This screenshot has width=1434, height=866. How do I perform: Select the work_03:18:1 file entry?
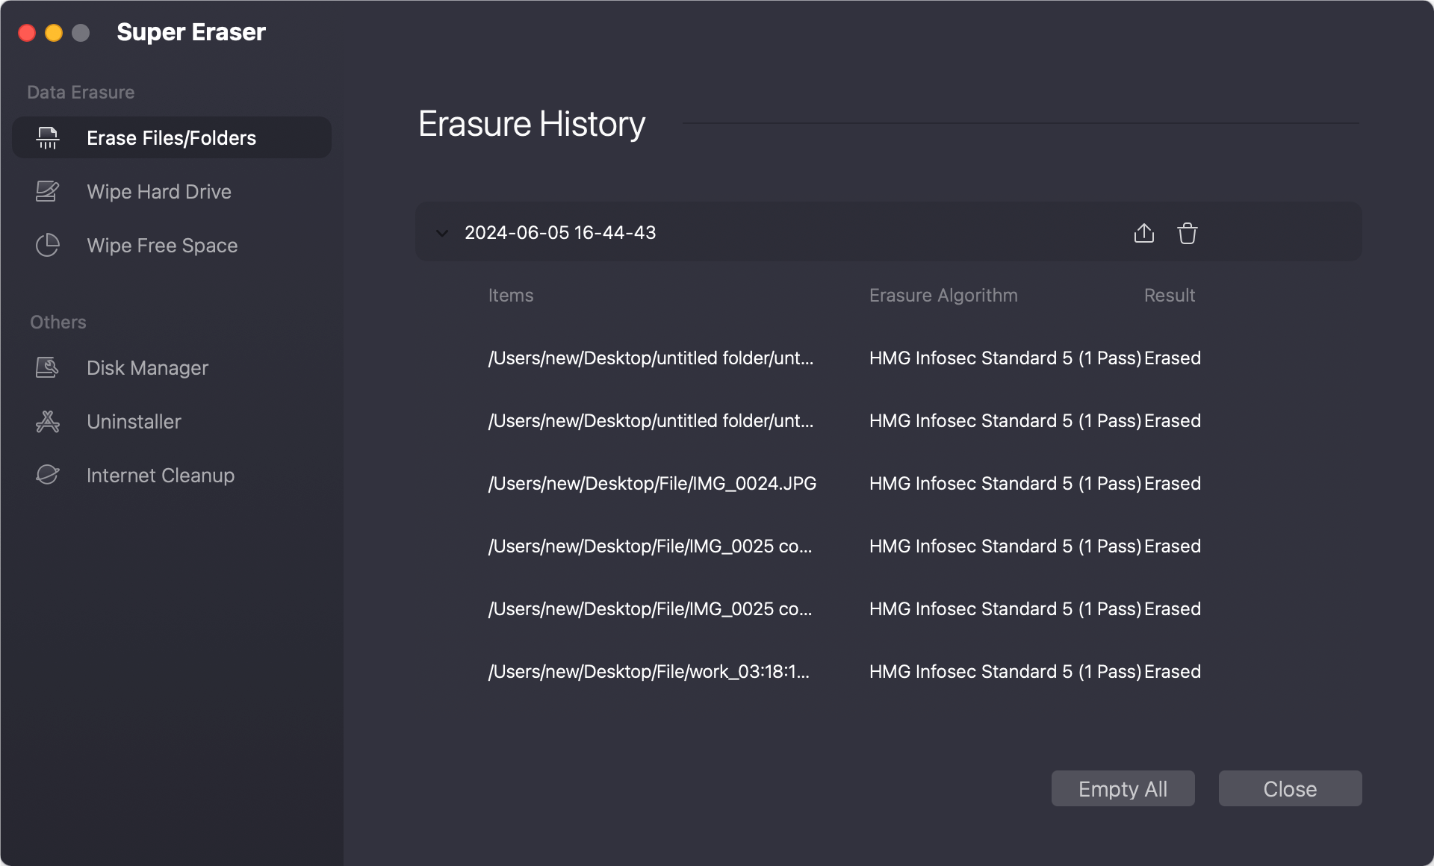(x=649, y=671)
